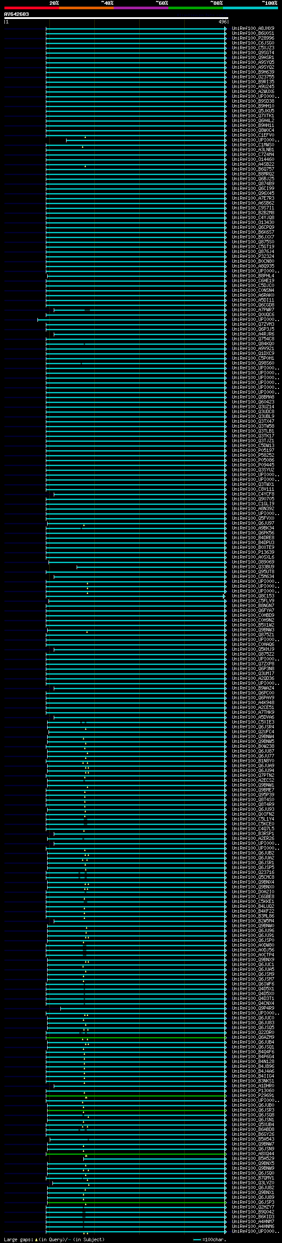Viewport: 282px width, 1243px height.
Task: Select hit label UniRef100_B4DRE8
Action: point(253,538)
